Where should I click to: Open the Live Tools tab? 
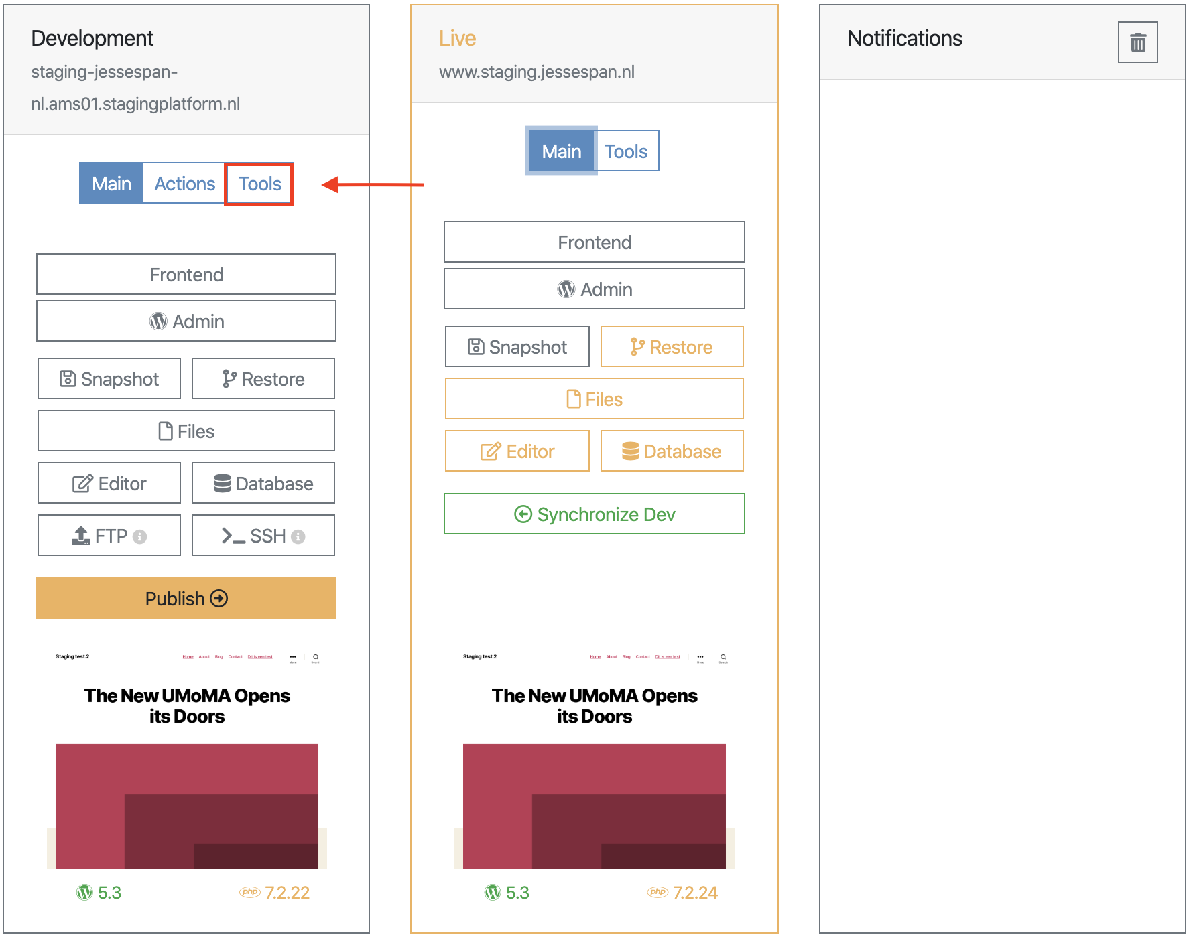(x=626, y=151)
